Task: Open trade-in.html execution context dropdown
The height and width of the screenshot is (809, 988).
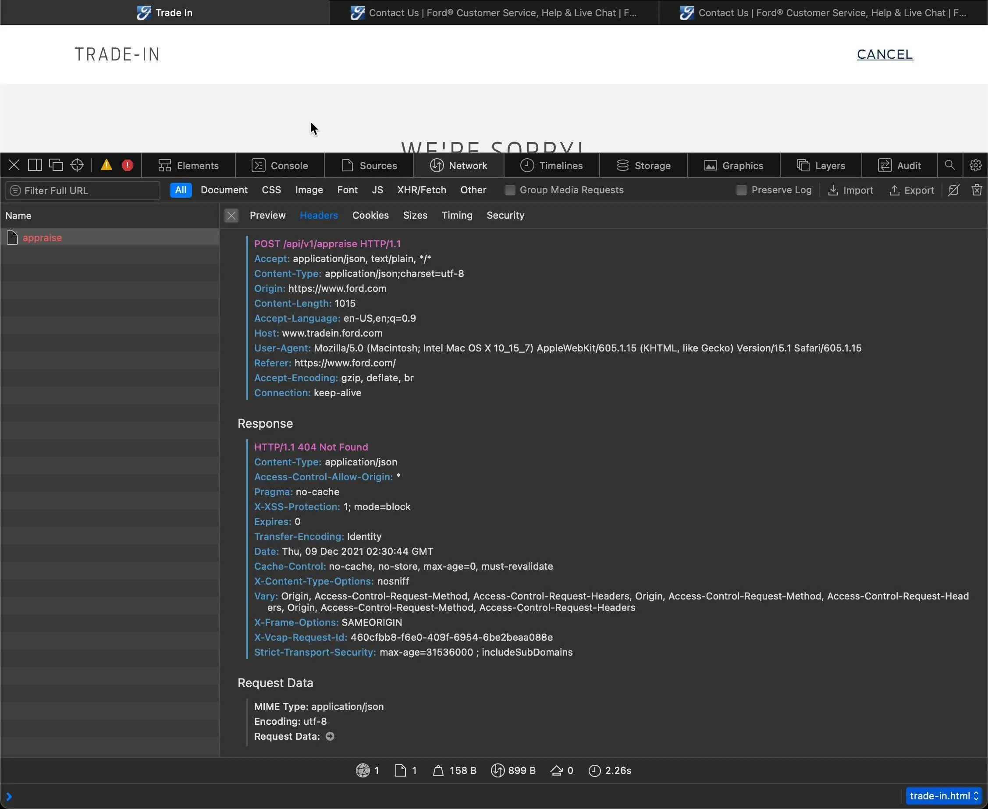Action: (944, 796)
